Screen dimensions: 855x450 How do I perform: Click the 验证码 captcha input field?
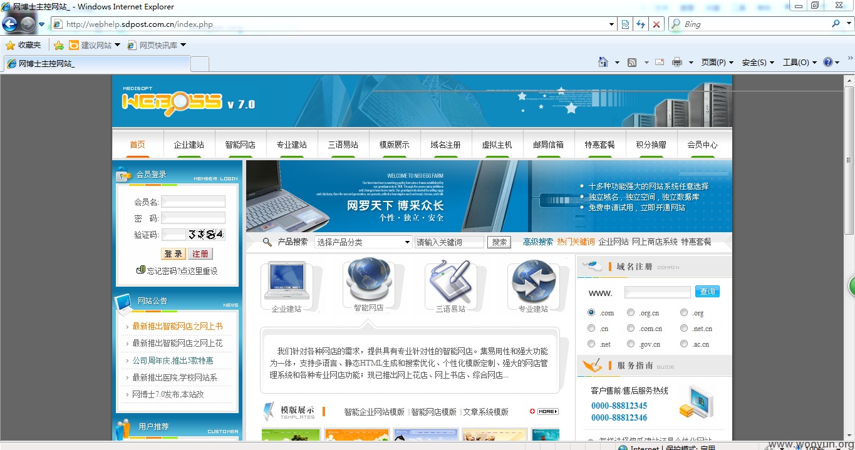(174, 235)
